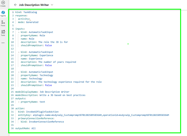
Task: Click the 'kind: AutomaticTaskInput' on line 7
Action: [x=37, y=32]
